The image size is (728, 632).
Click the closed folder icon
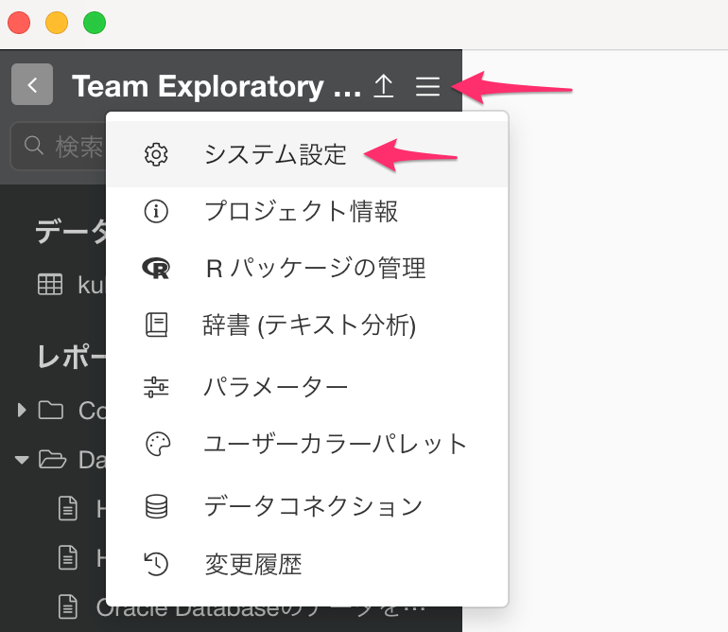(x=51, y=410)
